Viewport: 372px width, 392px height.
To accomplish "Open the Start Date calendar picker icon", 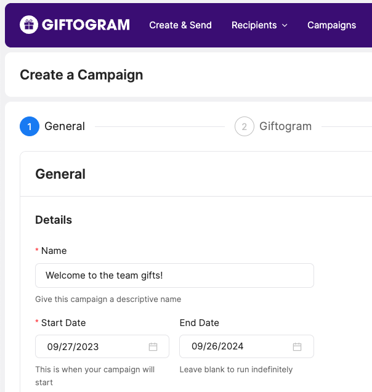I will (153, 347).
